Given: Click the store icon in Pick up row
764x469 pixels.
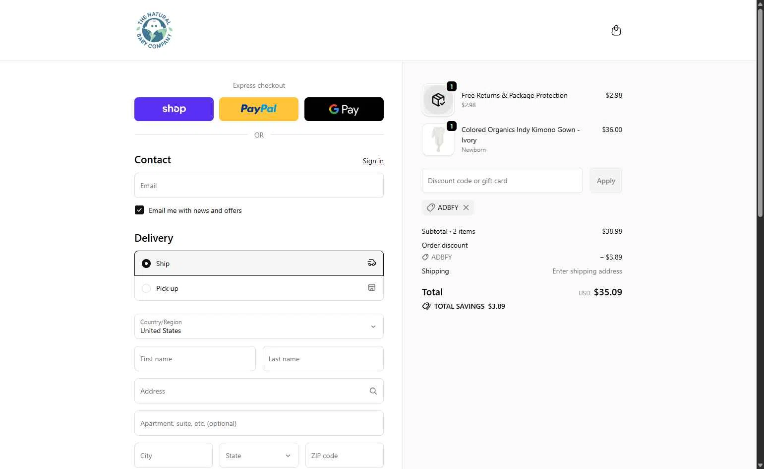Looking at the screenshot, I should (372, 288).
